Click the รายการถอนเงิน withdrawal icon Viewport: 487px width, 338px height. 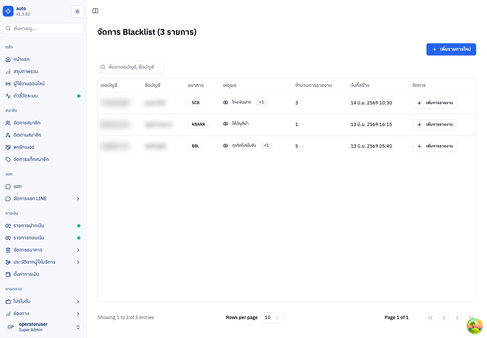[x=8, y=238]
